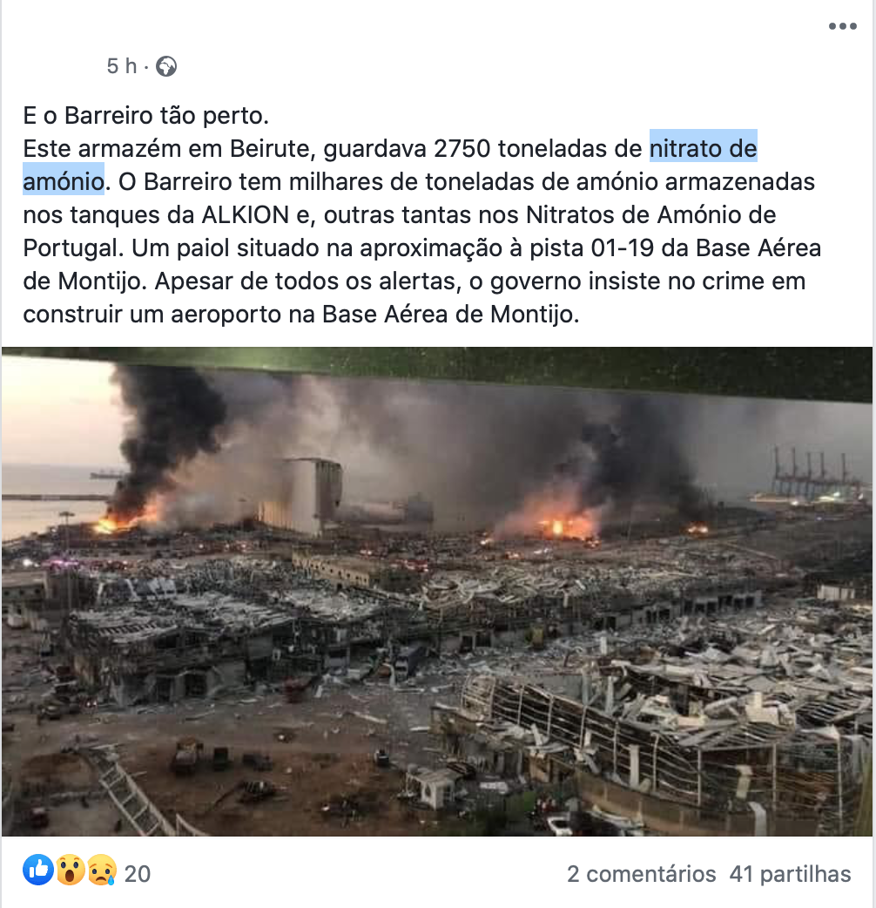
Task: View who reacted via the 20 count
Action: [x=138, y=874]
